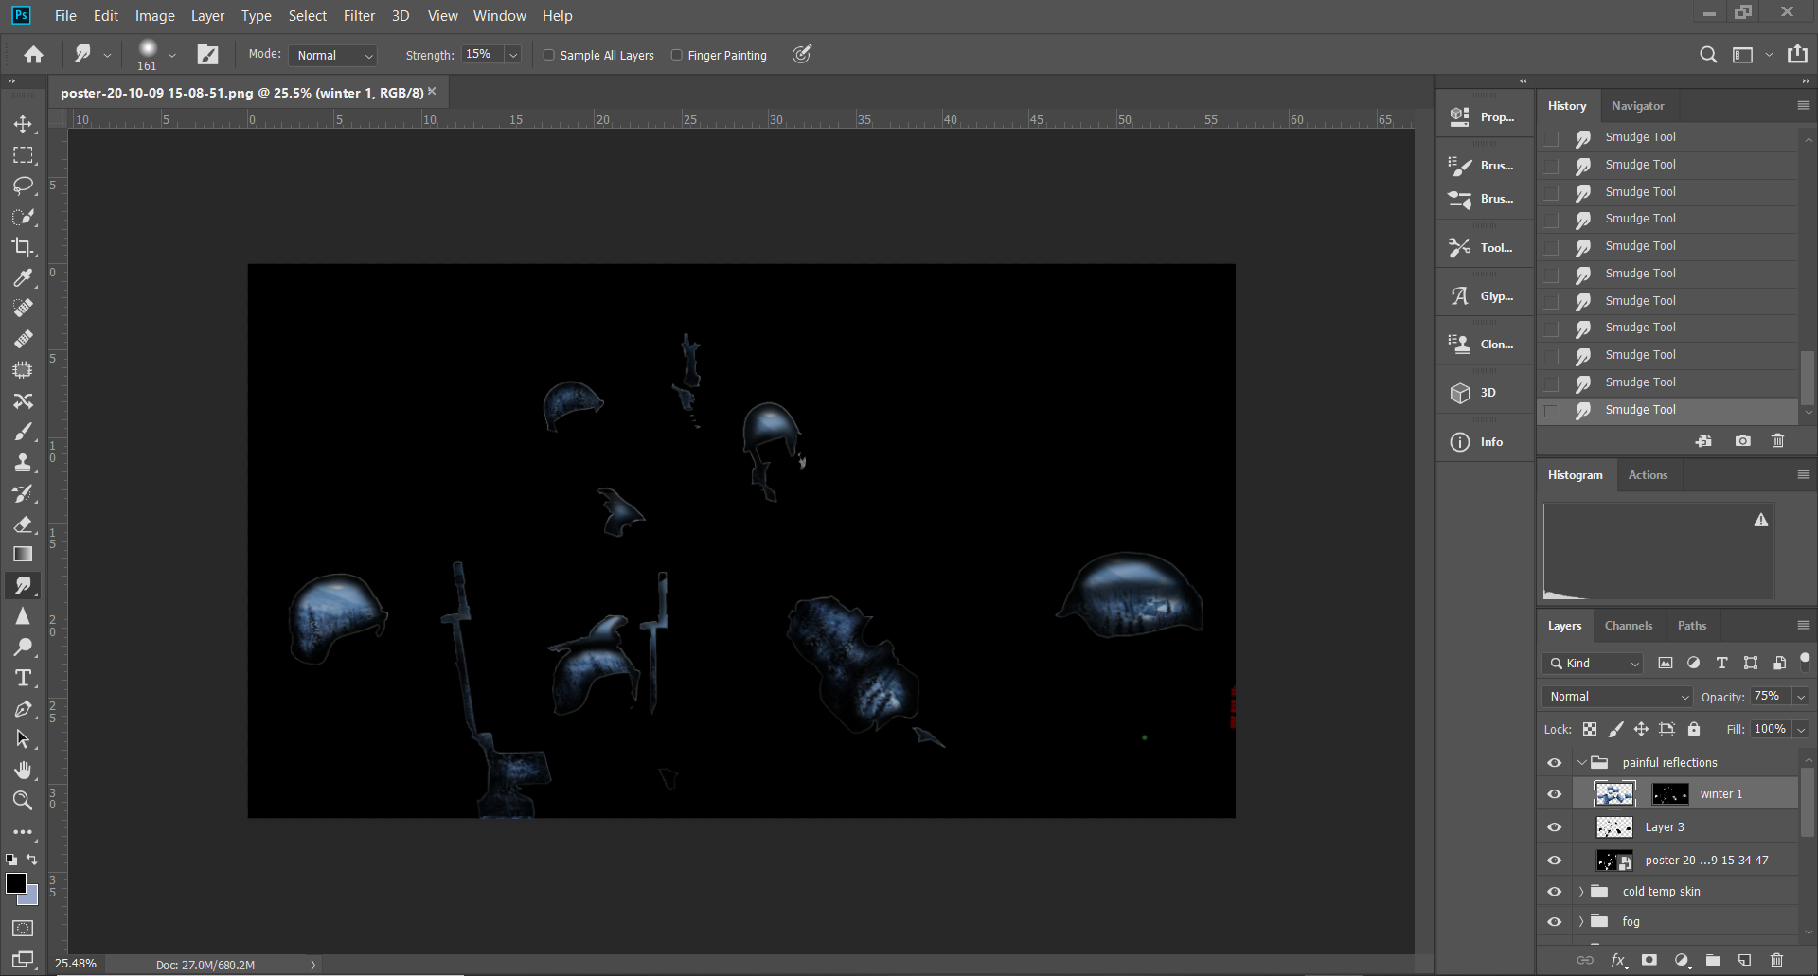The image size is (1818, 976).
Task: Hide the Layer 3 layer
Action: click(1555, 827)
